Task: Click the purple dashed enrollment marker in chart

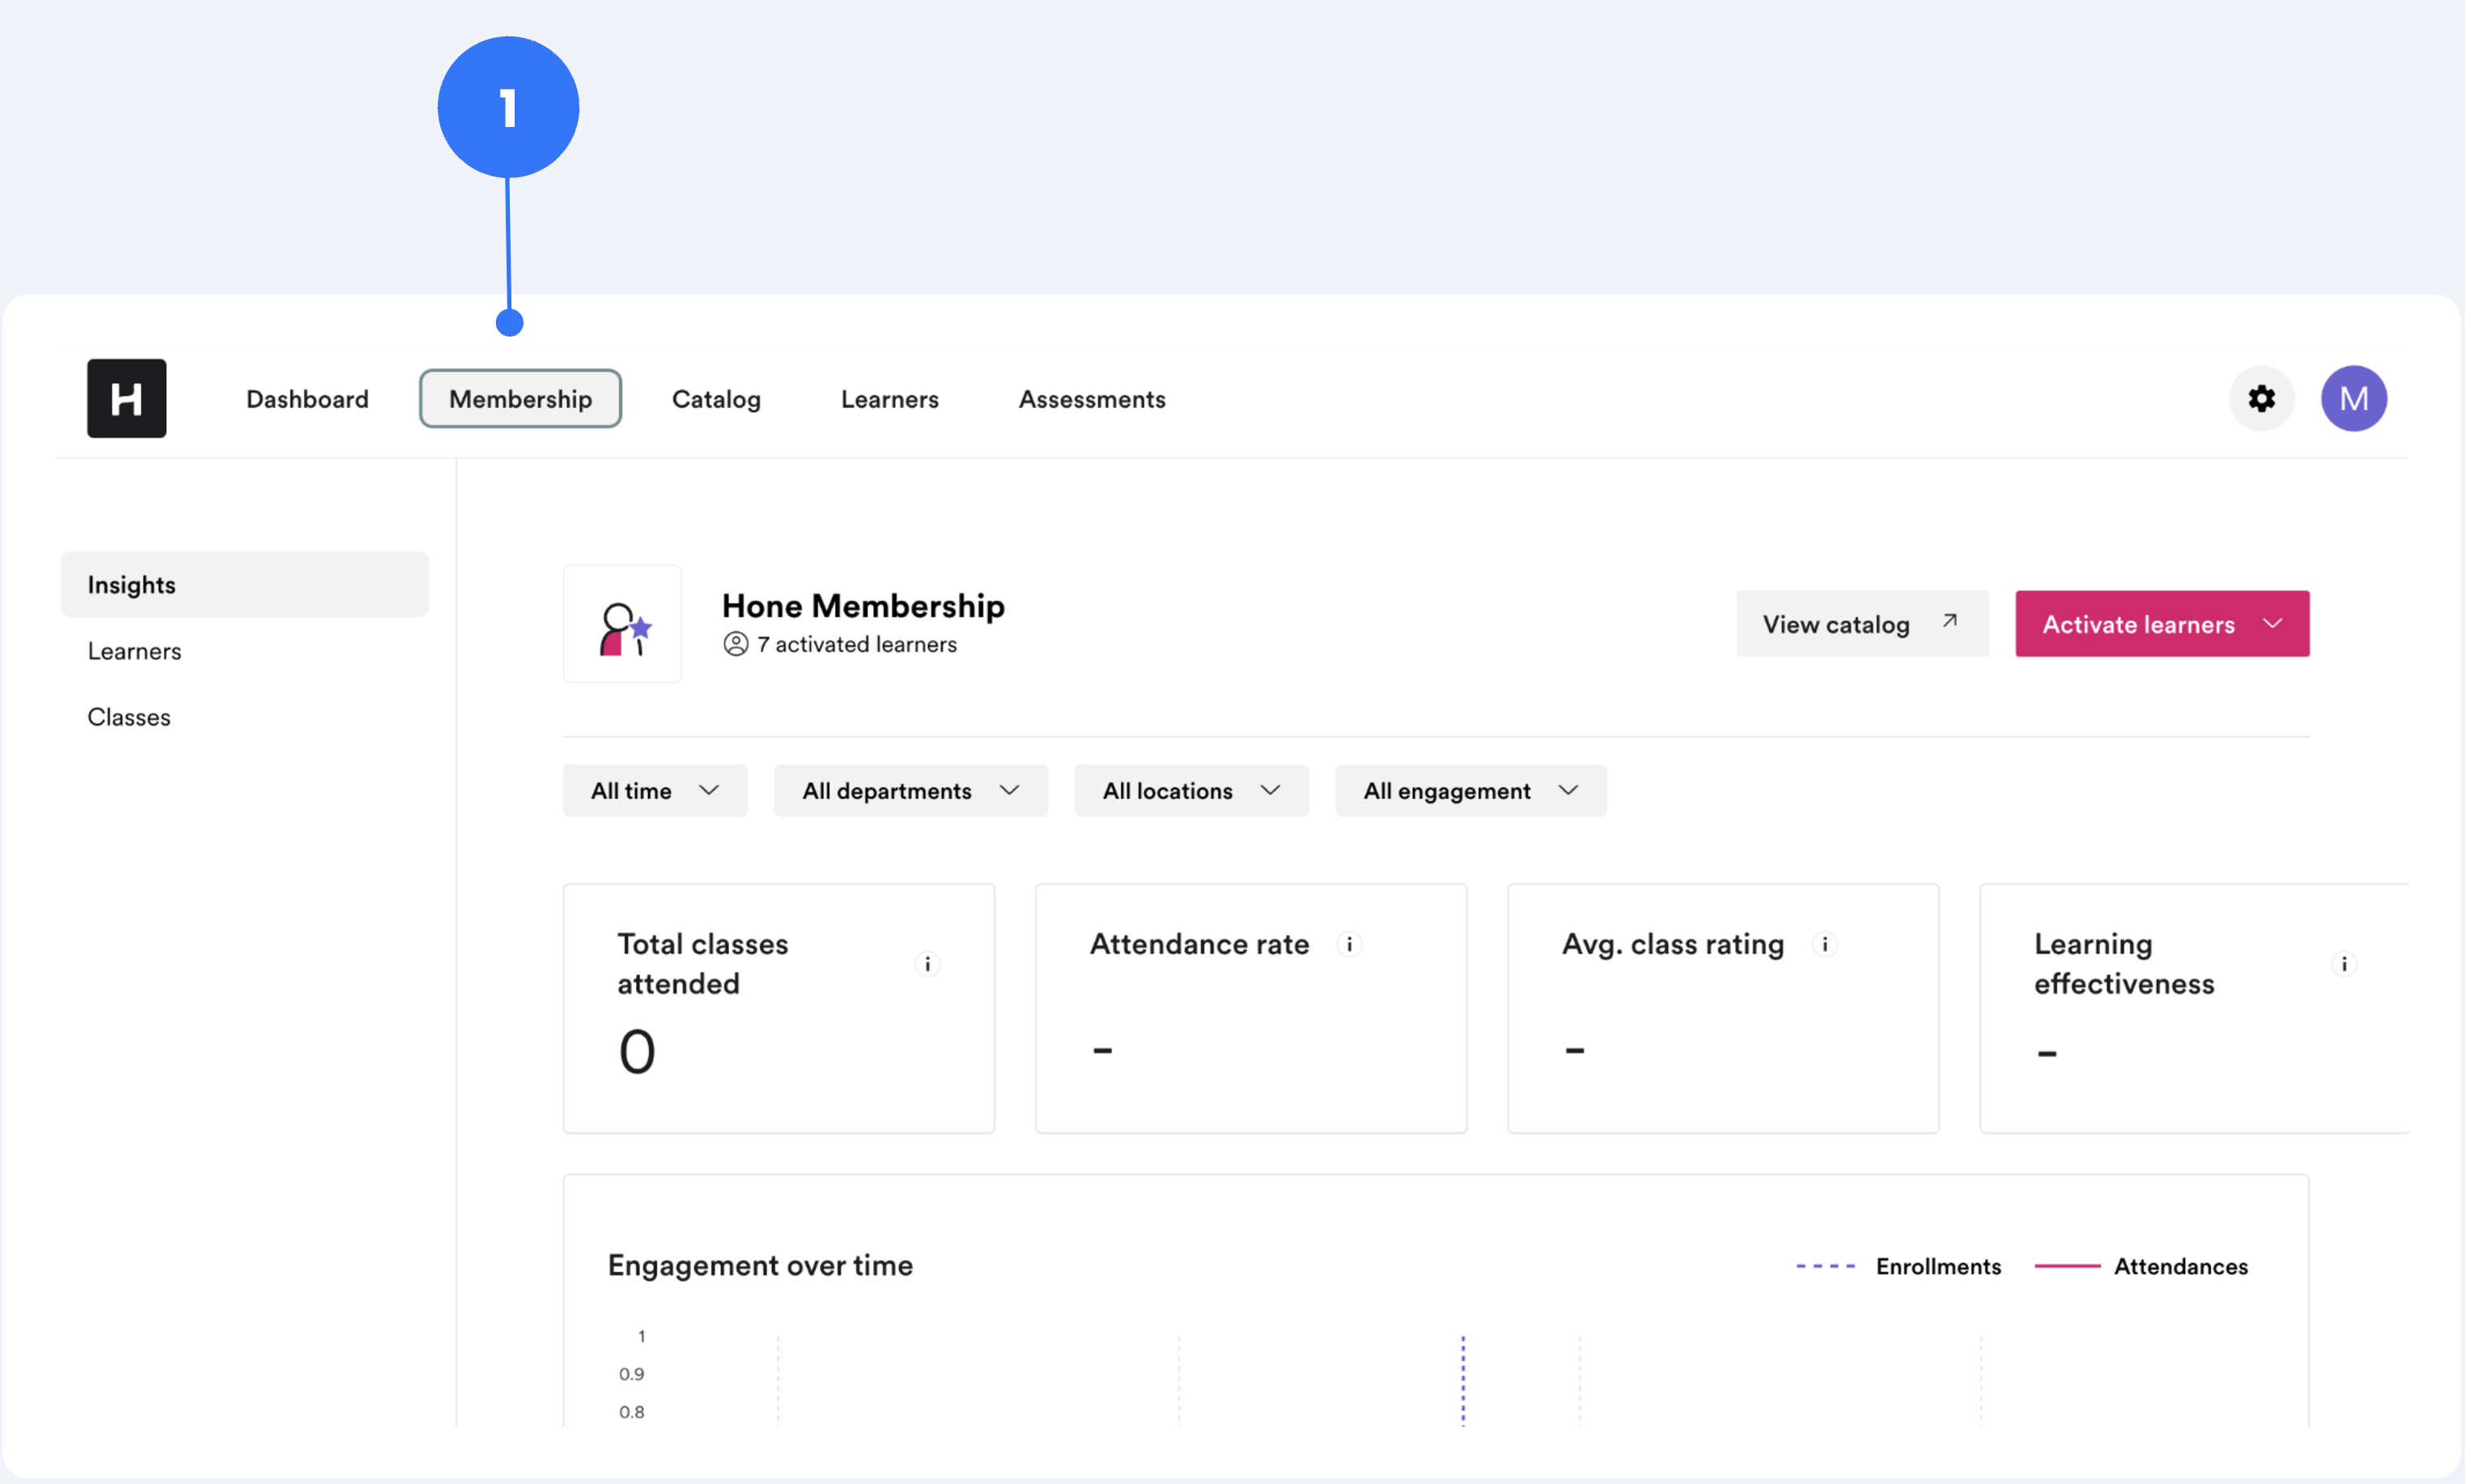Action: tap(1462, 1380)
